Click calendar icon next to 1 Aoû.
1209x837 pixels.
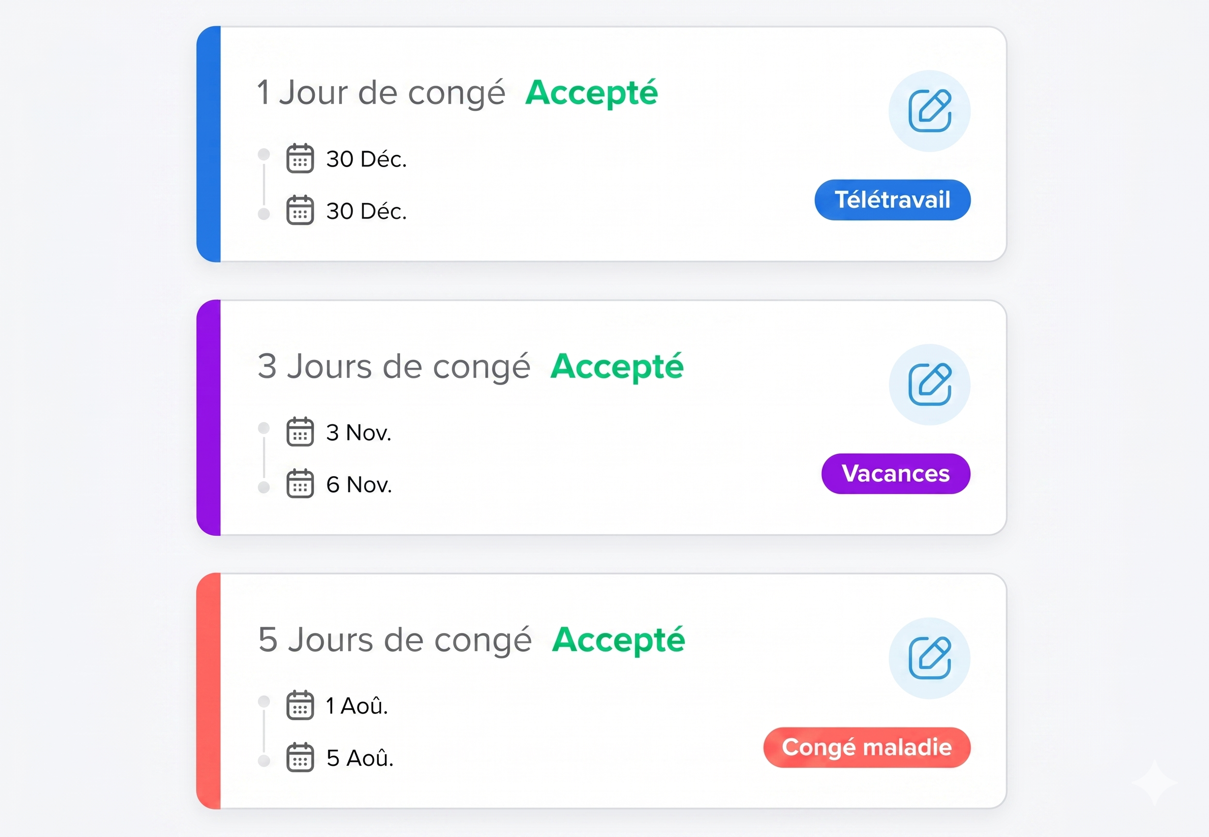click(x=300, y=705)
